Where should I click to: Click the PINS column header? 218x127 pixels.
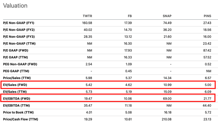click(x=207, y=16)
